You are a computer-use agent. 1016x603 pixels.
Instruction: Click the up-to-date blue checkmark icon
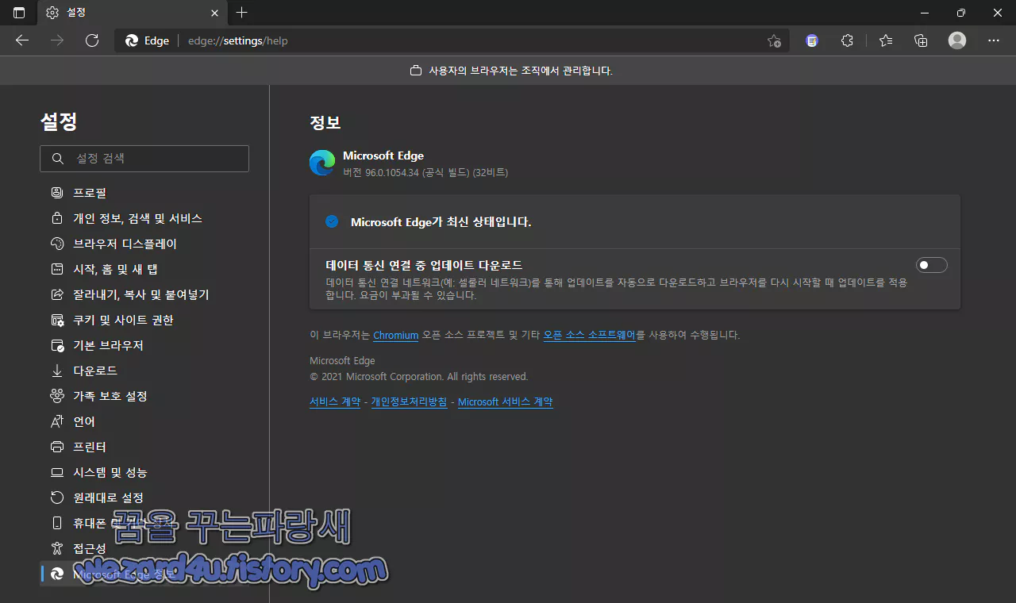coord(332,221)
